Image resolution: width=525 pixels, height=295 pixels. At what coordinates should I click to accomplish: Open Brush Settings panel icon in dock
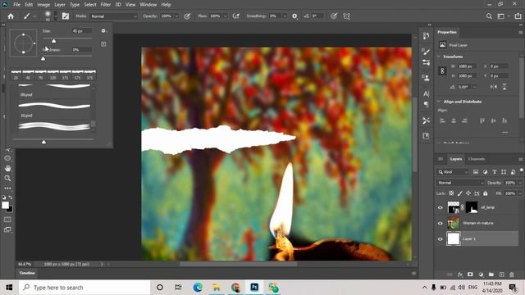(426, 52)
